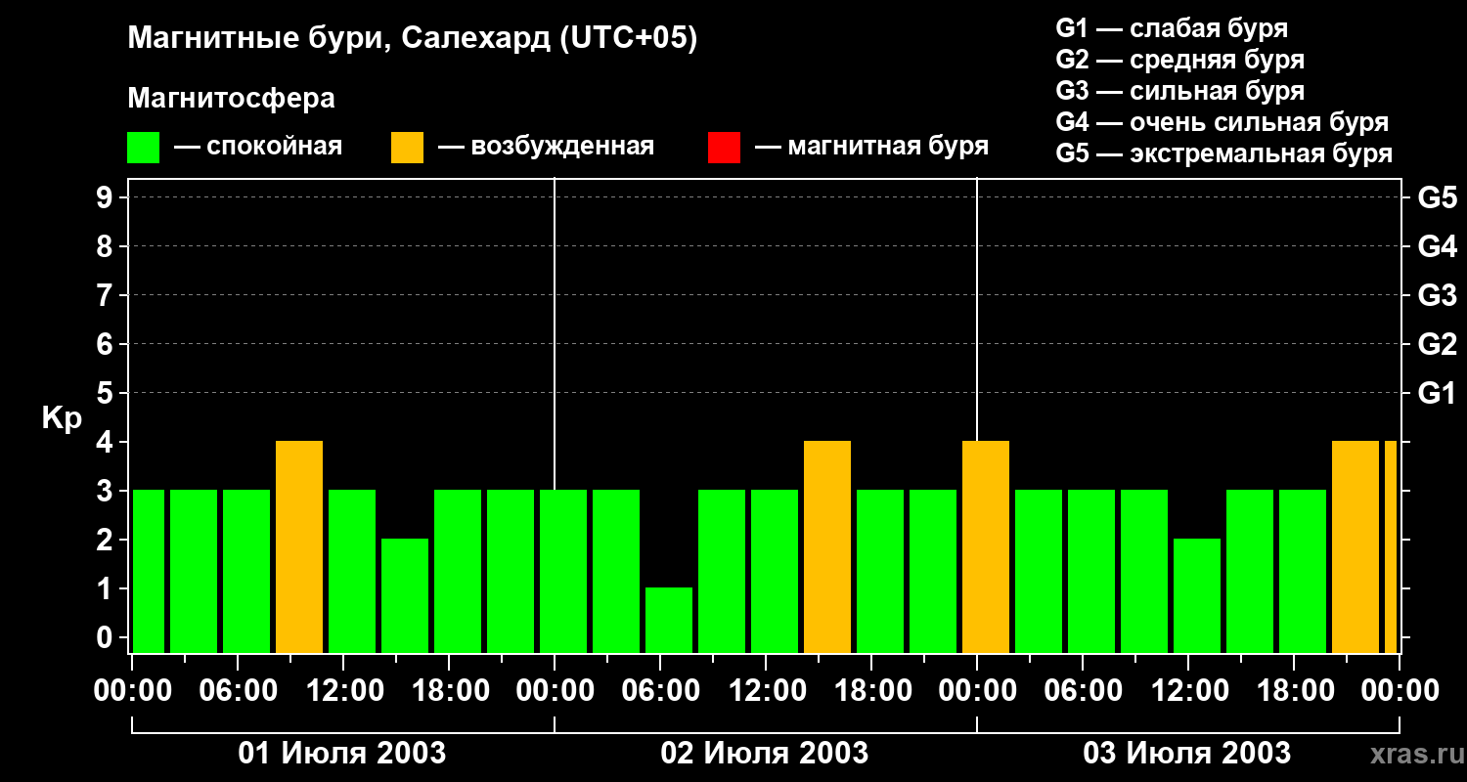
Task: Click the right-axis 'G1' label
Action: tap(1437, 393)
